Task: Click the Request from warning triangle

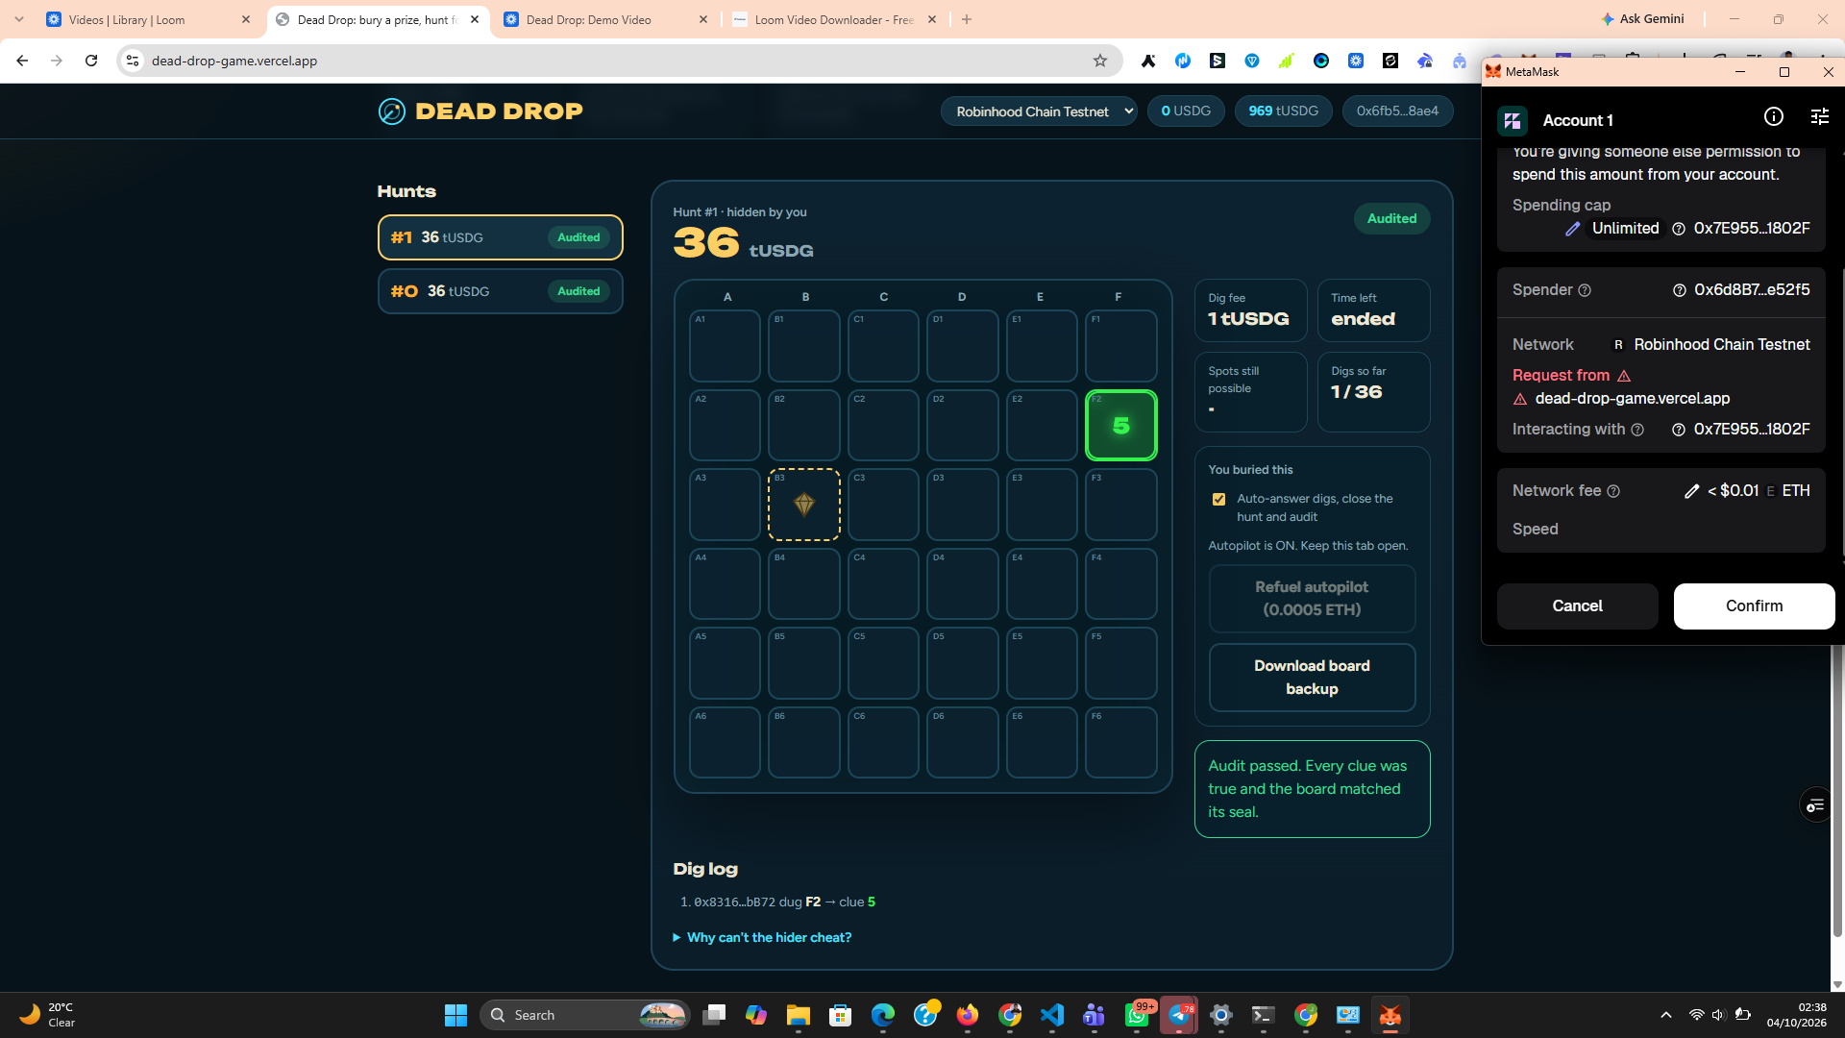Action: pos(1624,376)
